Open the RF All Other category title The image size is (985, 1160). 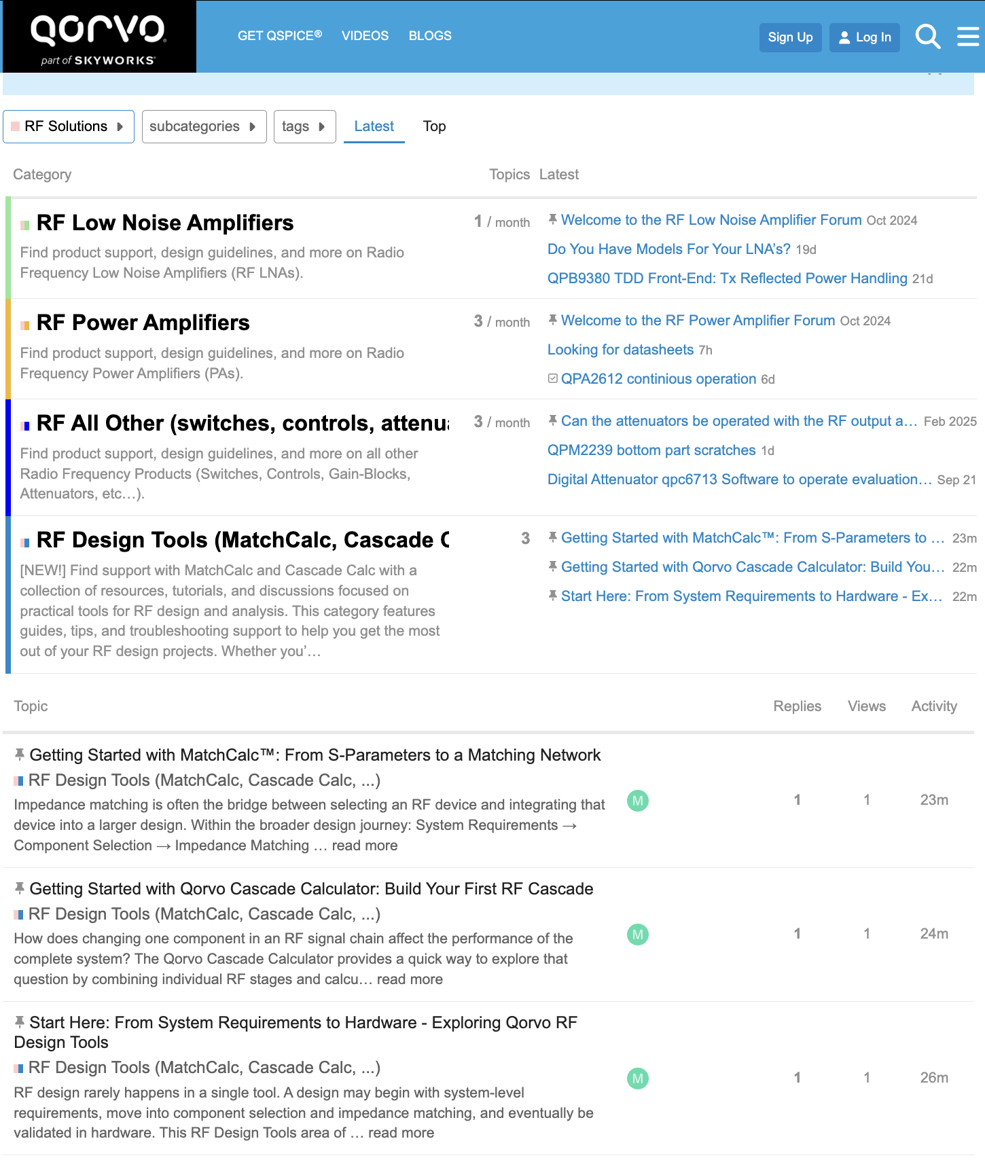pyautogui.click(x=243, y=423)
